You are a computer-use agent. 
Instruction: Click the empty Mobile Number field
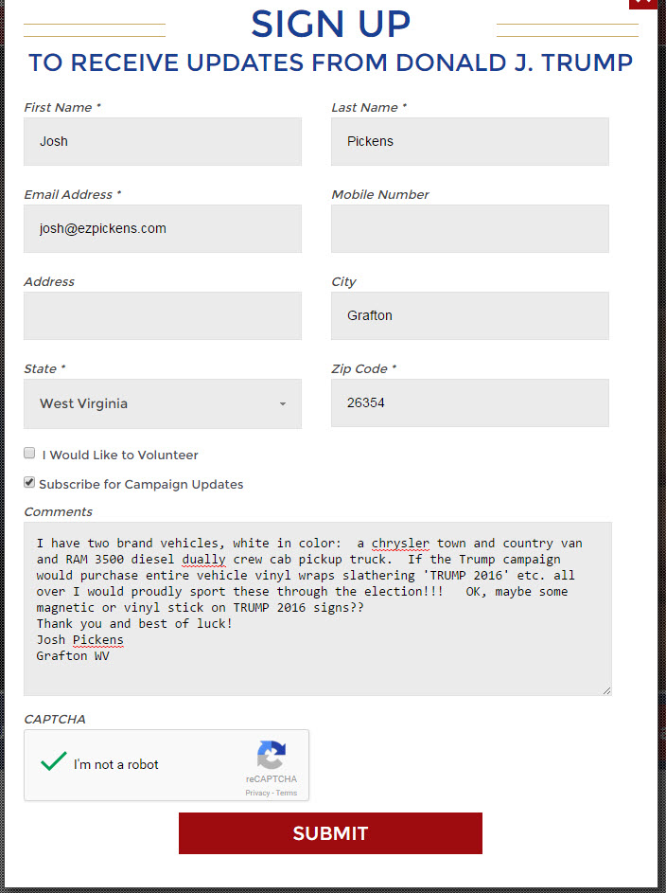click(470, 229)
